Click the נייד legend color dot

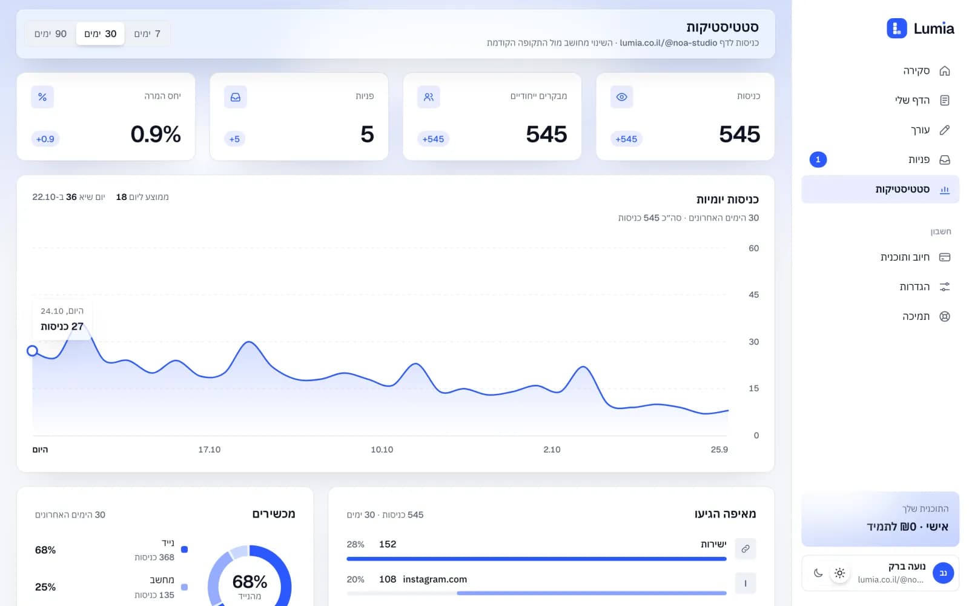point(185,550)
